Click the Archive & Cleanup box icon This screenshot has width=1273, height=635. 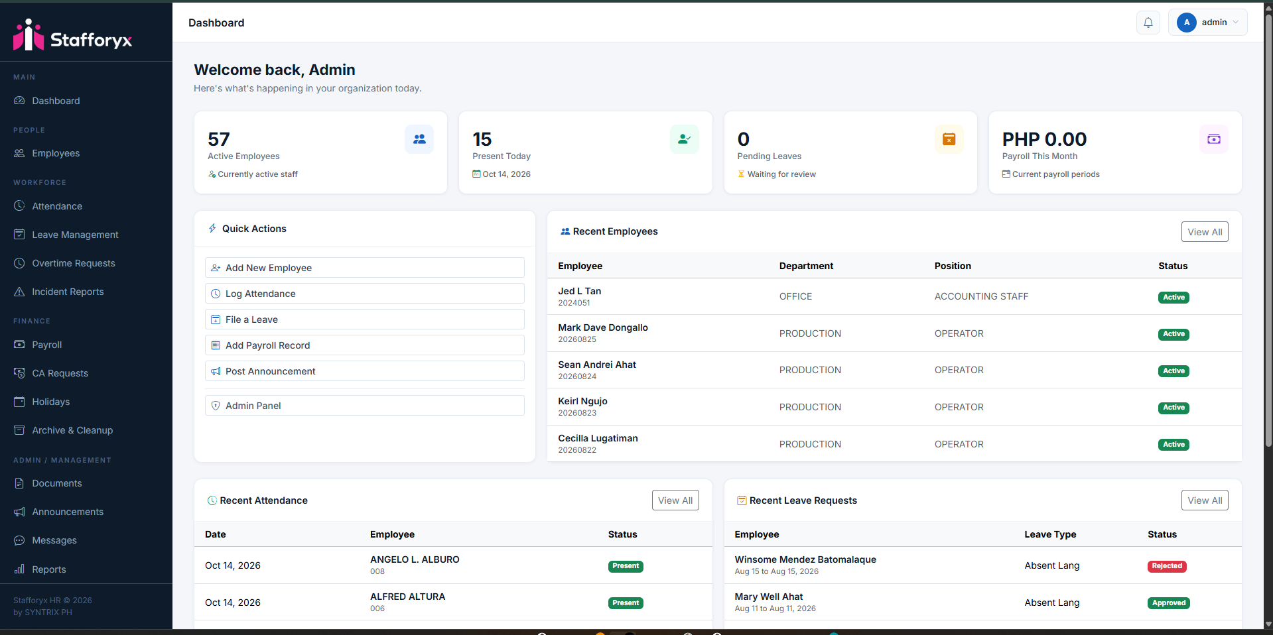pos(19,430)
